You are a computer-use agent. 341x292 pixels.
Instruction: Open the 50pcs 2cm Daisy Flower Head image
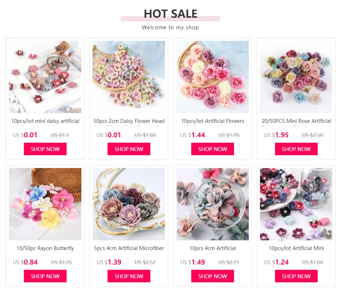129,77
